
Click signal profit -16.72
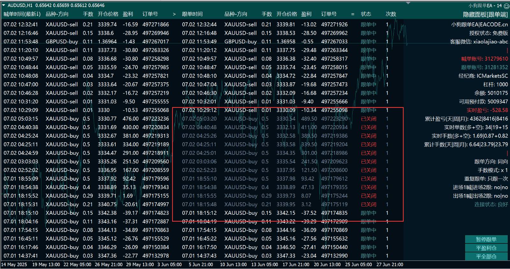130,93
